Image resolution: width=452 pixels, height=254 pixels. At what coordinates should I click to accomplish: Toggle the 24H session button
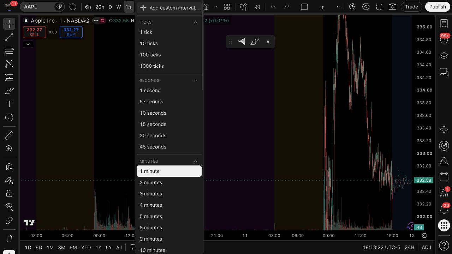[409, 247]
